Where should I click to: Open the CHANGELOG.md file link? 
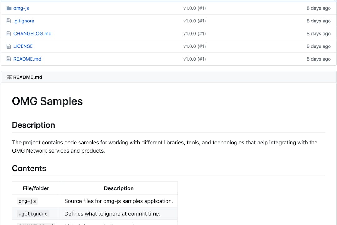pyautogui.click(x=32, y=34)
